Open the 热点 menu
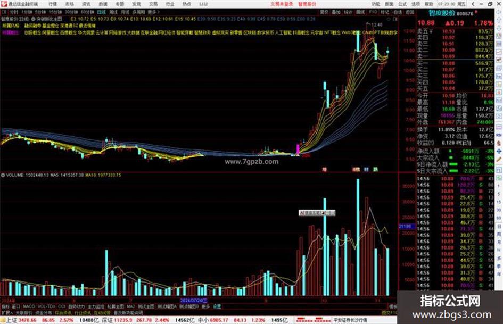The height and width of the screenshot is (324, 503). pyautogui.click(x=187, y=4)
